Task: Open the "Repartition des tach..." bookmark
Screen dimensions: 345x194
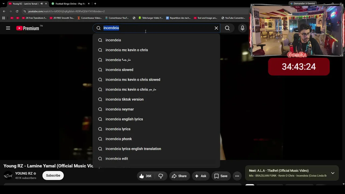Action: point(178,18)
